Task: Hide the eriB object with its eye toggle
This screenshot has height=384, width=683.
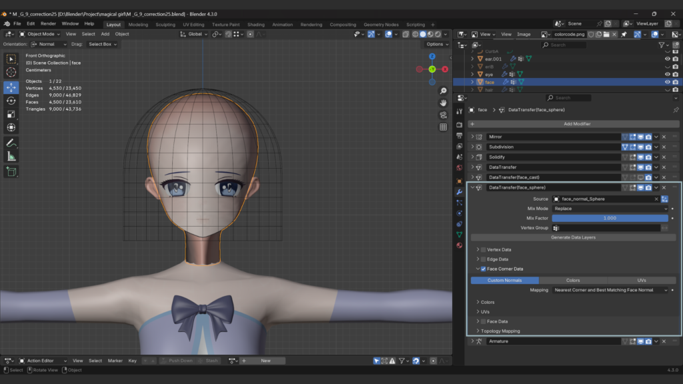Action: coord(668,67)
